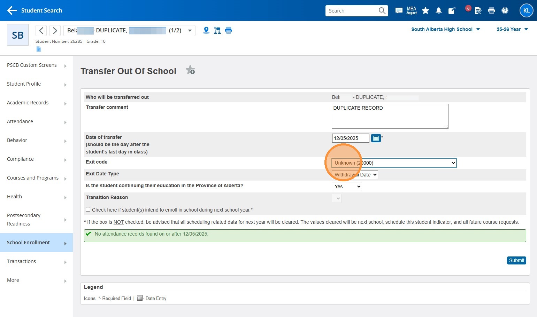Open the messages chat icon in header
The image size is (537, 317).
399,10
